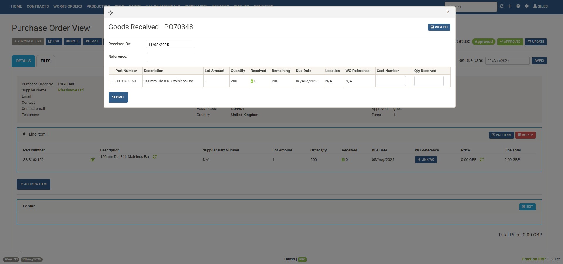Switch to the FILES tab
This screenshot has height=264, width=563.
coord(45,61)
